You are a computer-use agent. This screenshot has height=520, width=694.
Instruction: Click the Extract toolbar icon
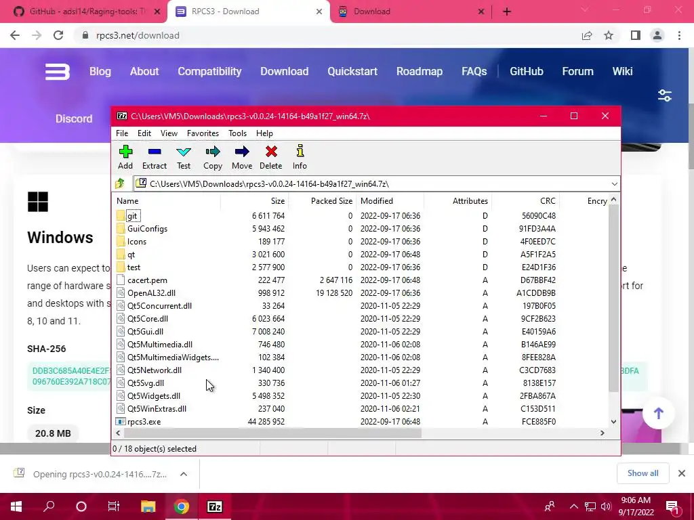154,157
